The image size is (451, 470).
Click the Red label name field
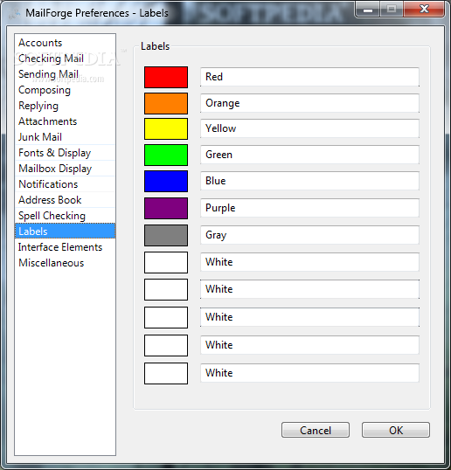(x=309, y=77)
